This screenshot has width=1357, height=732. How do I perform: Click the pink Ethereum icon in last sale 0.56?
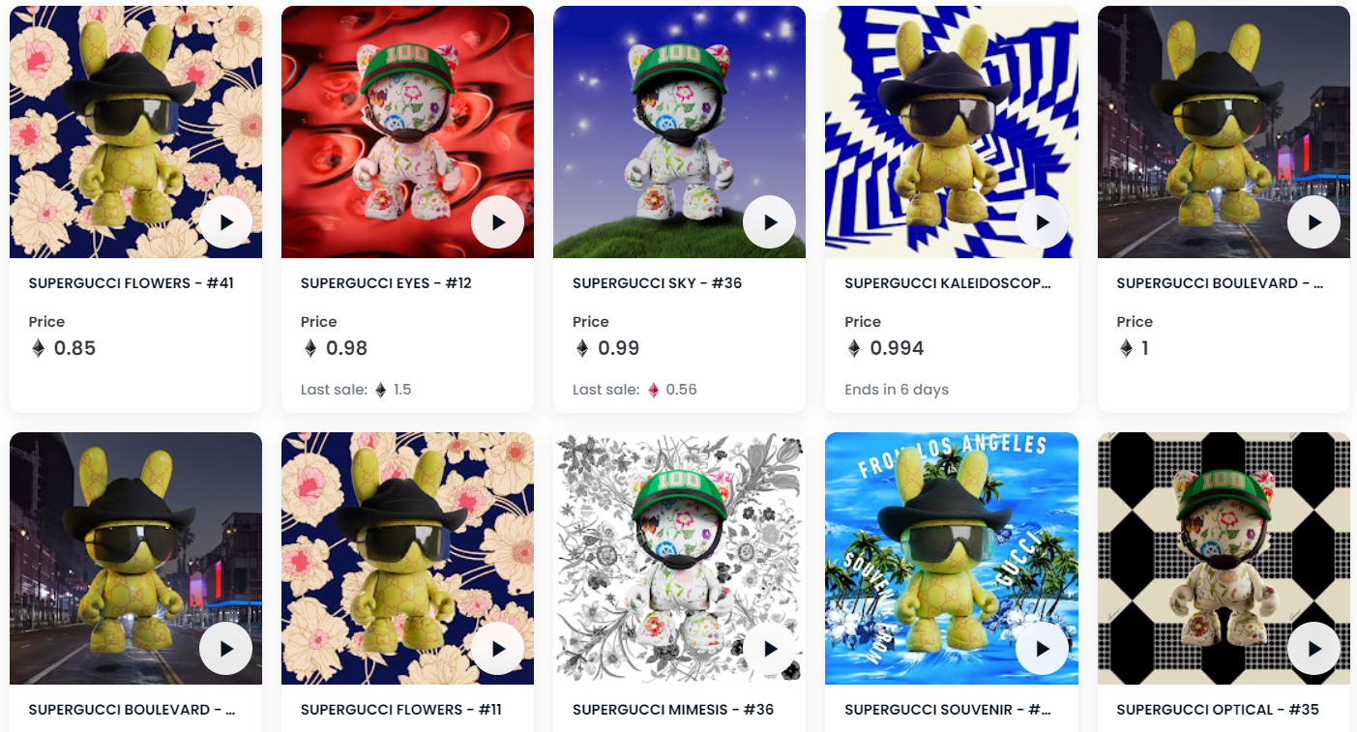click(654, 390)
